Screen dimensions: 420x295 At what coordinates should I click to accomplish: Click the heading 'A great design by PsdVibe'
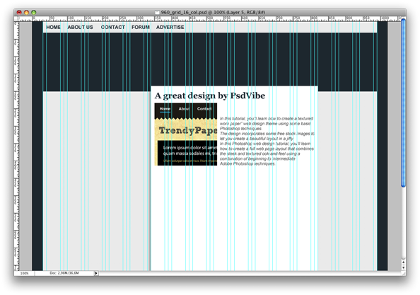[210, 96]
